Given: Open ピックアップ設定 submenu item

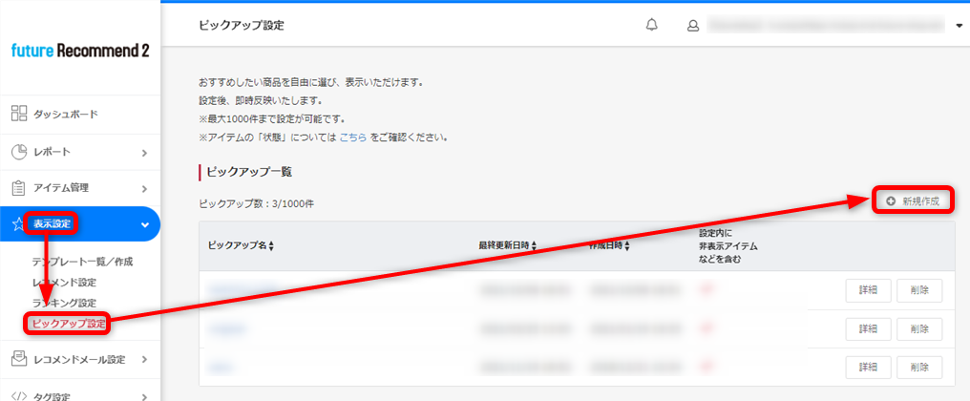Looking at the screenshot, I should [x=70, y=323].
